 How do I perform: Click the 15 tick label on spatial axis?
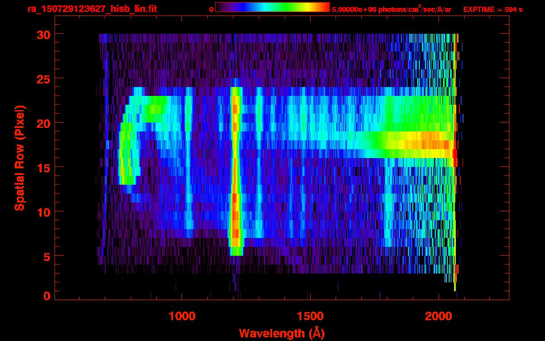point(42,167)
